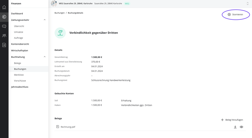The image size is (252, 138).
Task: Click the Erhaltung account name
Action: pyautogui.click(x=126, y=101)
